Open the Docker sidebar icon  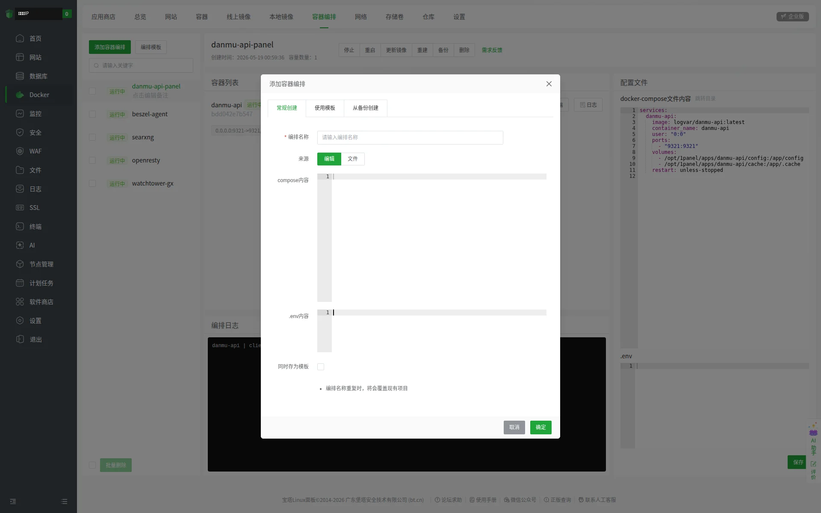[20, 95]
